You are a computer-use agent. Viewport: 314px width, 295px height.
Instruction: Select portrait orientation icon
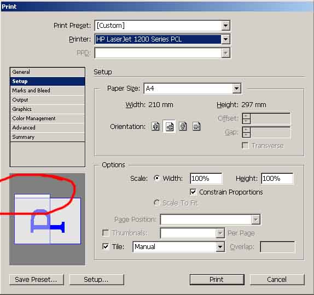[155, 126]
